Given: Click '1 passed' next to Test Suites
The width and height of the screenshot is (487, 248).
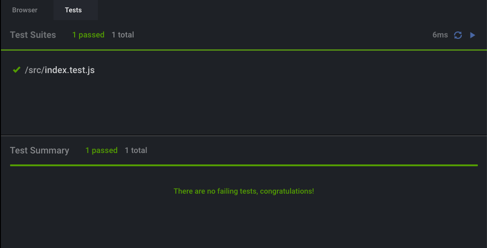Looking at the screenshot, I should (88, 35).
